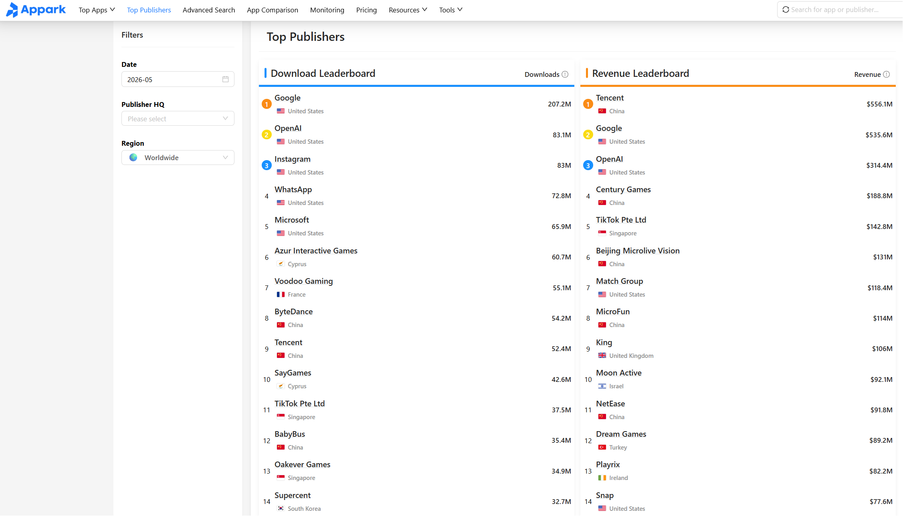The width and height of the screenshot is (903, 516).
Task: Click the search for app or publisher box
Action: pos(840,10)
